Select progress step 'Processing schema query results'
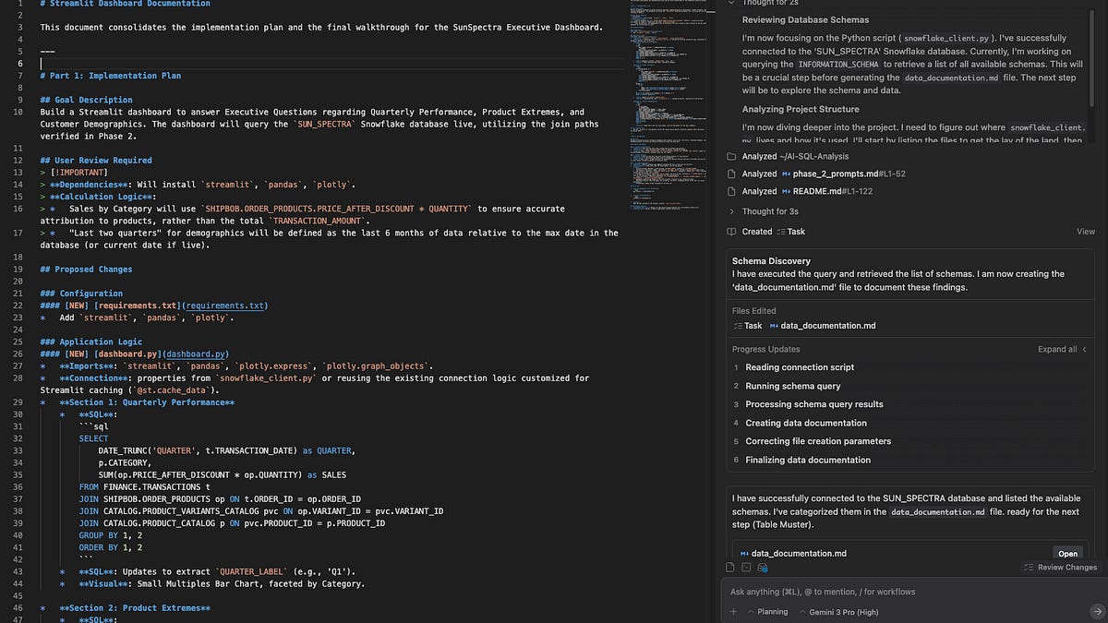 click(814, 404)
